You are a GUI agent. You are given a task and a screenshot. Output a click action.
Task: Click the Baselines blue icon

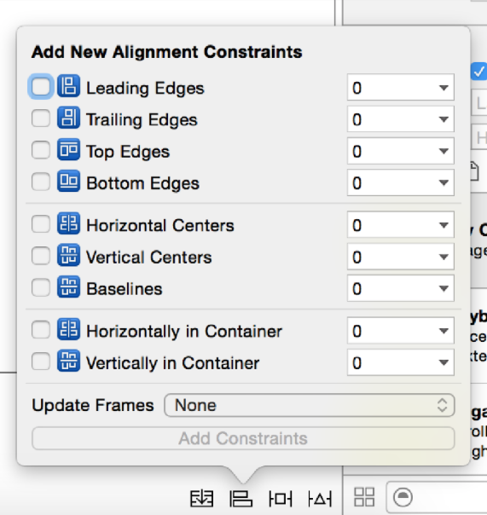click(x=68, y=286)
